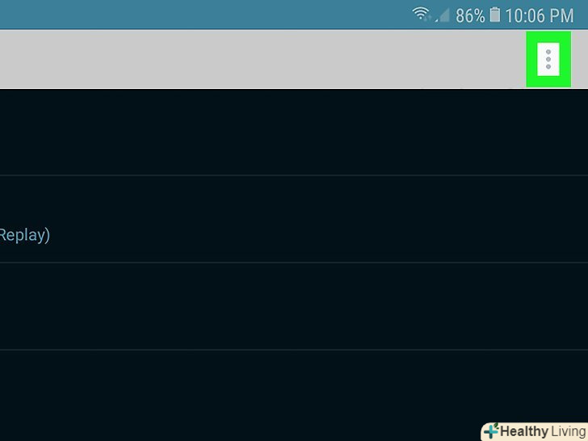Select the first blank row under the action bar
The height and width of the screenshot is (441, 588).
pyautogui.click(x=294, y=132)
